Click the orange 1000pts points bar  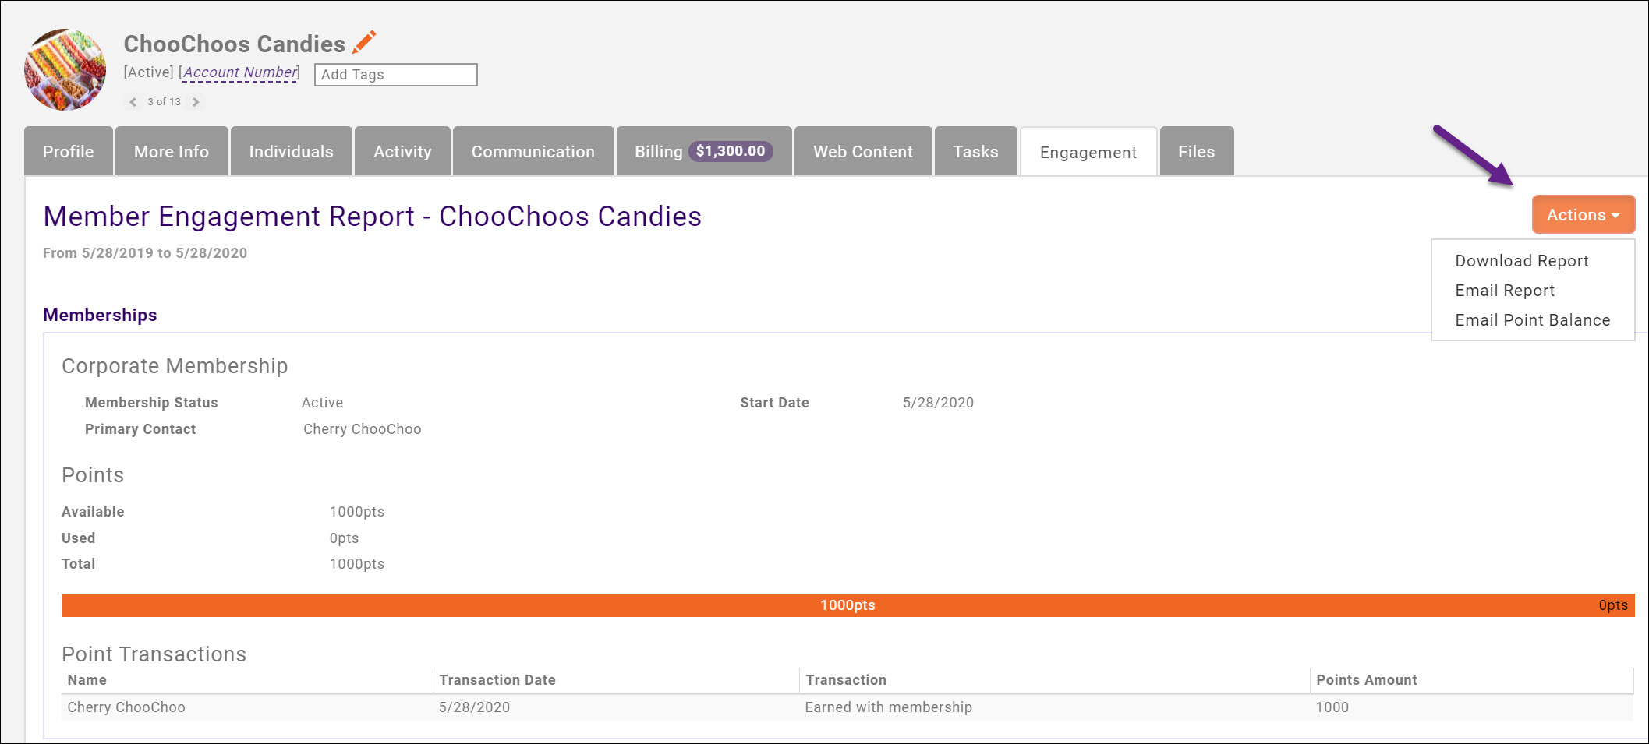[x=848, y=605]
